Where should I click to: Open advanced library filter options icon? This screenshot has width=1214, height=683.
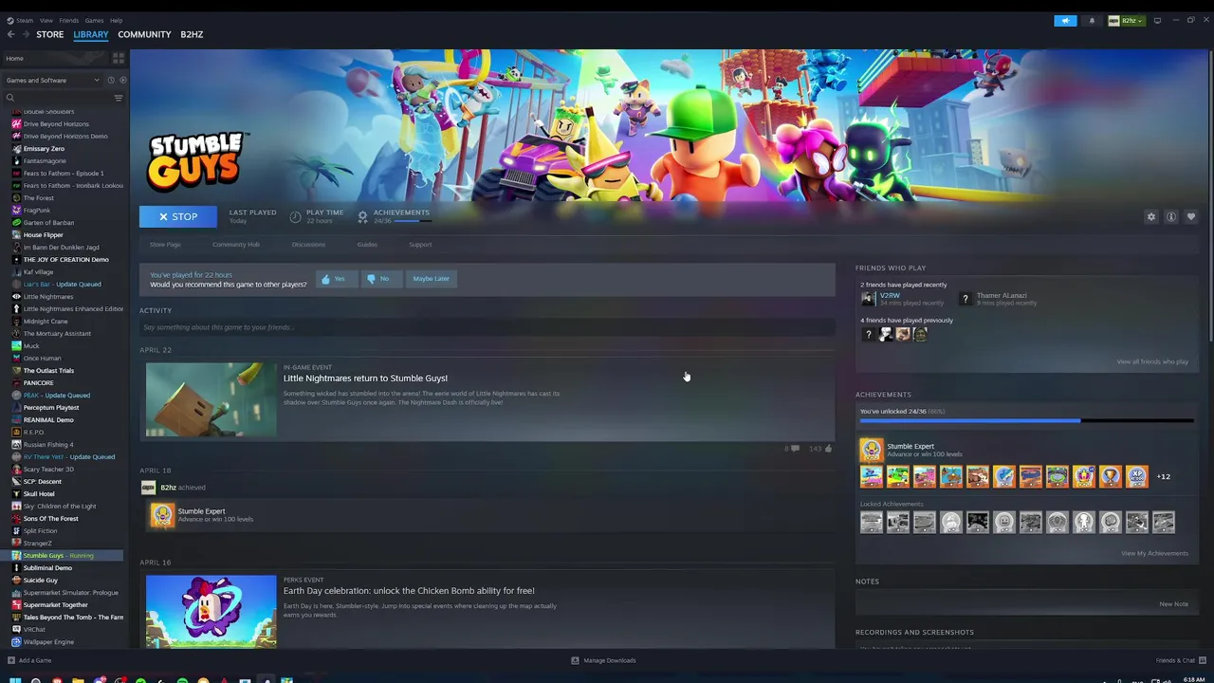pos(119,98)
